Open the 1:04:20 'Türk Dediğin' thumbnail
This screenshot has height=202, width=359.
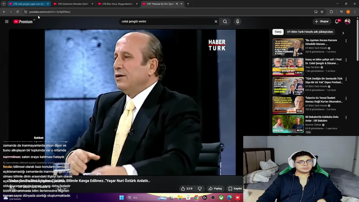288,86
